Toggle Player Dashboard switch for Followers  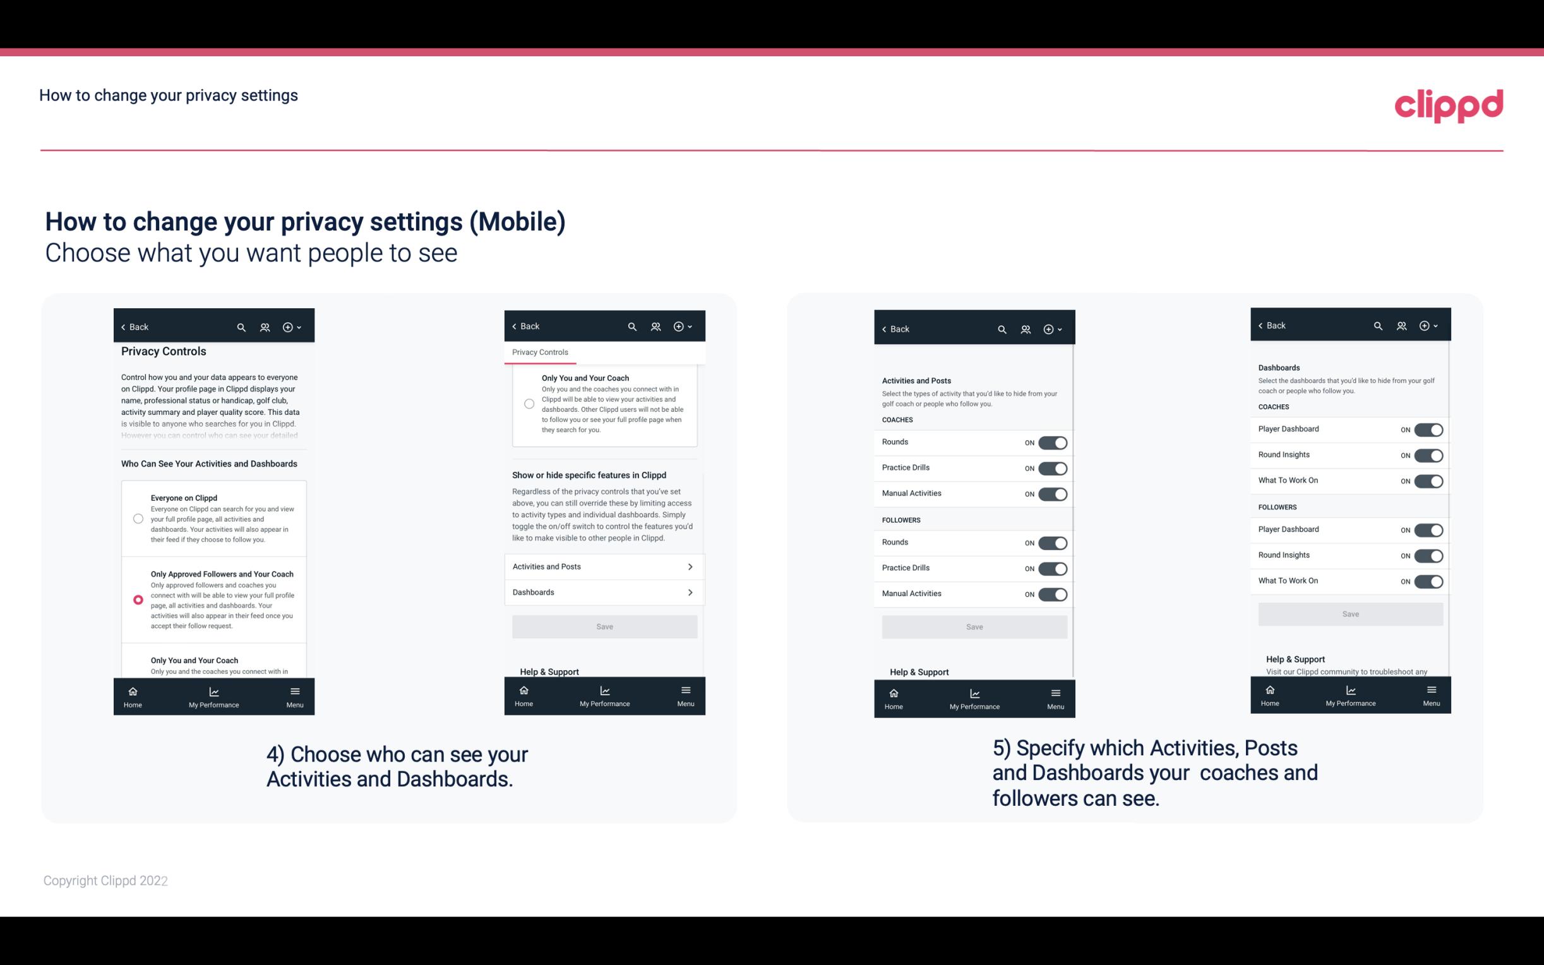(1428, 528)
